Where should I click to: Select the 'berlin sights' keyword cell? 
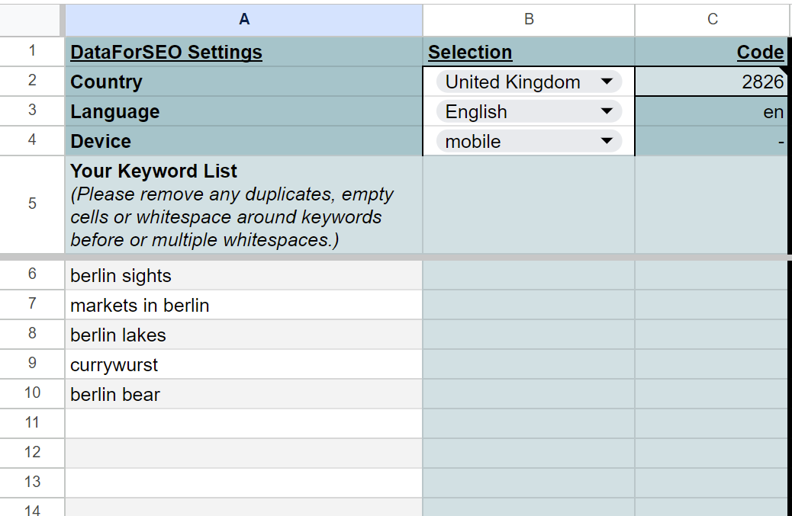(x=244, y=275)
